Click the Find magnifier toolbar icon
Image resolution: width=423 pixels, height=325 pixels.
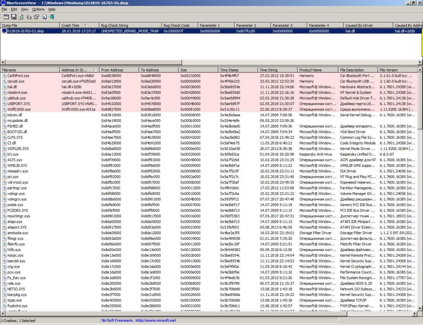[44, 17]
